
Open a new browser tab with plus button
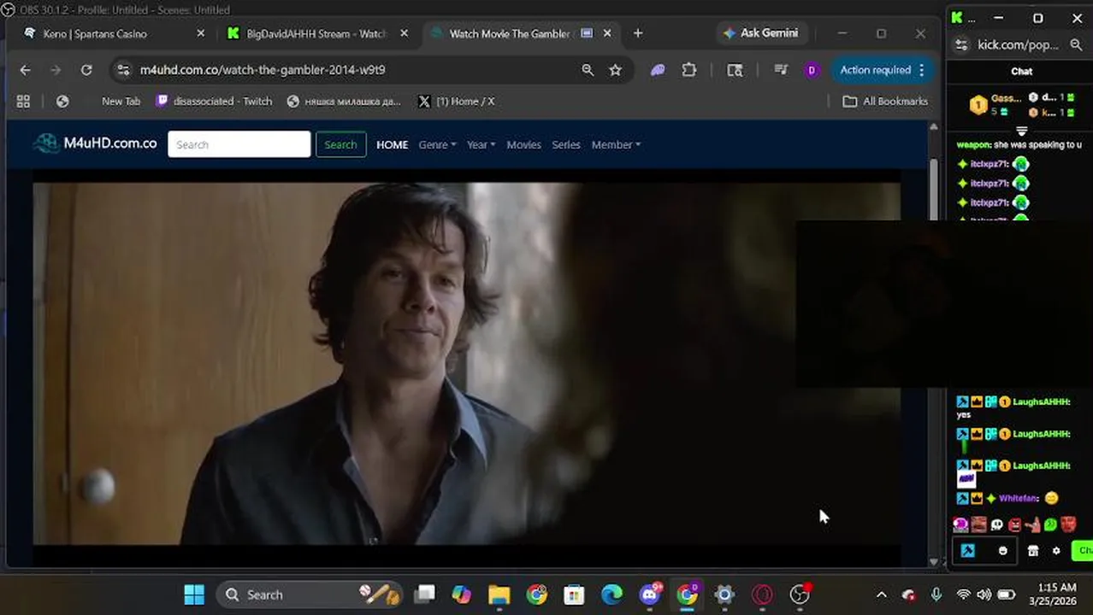click(x=638, y=33)
